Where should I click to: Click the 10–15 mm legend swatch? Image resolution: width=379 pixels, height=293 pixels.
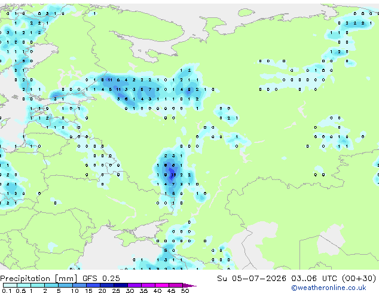click(x=79, y=285)
